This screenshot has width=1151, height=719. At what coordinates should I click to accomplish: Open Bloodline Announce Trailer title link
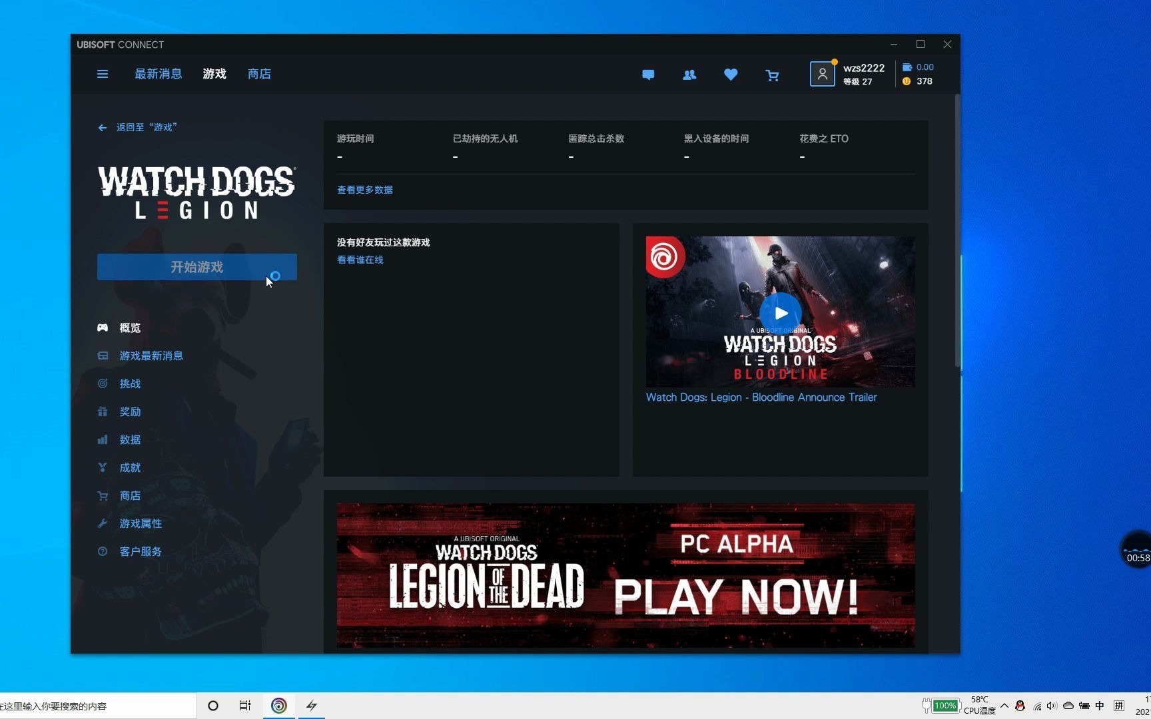[761, 397]
